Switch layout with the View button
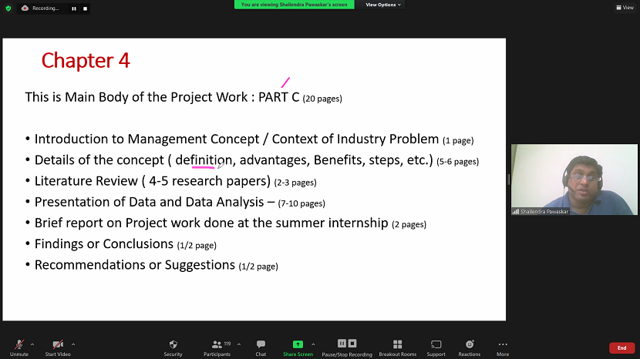640x359 pixels. 624,8
